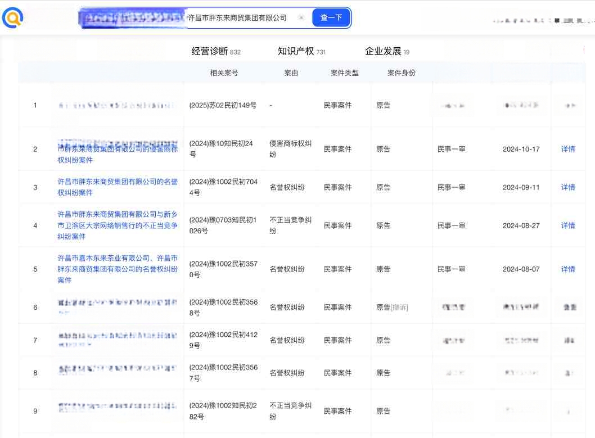Open the 新乡市卫滨区大宗网络销售行 unfair competition case link

click(x=117, y=225)
